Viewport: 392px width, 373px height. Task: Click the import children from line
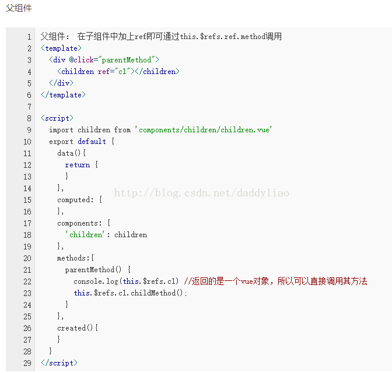click(x=160, y=129)
